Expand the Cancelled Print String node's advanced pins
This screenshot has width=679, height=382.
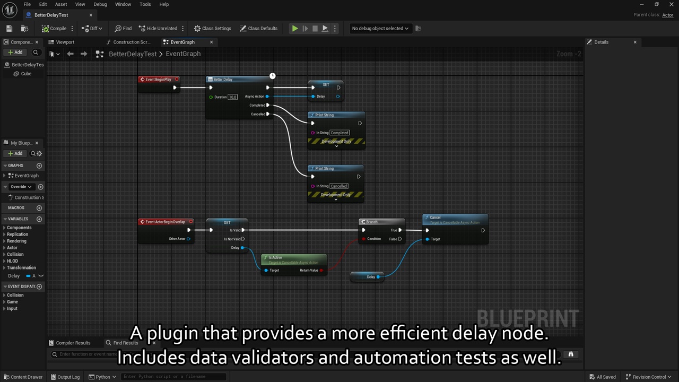(x=336, y=199)
